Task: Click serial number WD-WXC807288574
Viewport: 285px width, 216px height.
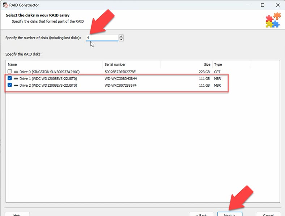Action: [x=120, y=85]
